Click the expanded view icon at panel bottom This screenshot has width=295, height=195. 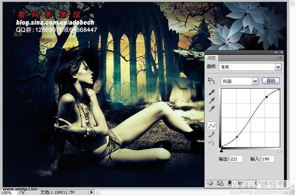(x=220, y=183)
